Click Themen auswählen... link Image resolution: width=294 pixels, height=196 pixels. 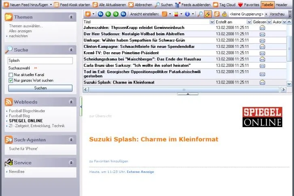point(26,26)
